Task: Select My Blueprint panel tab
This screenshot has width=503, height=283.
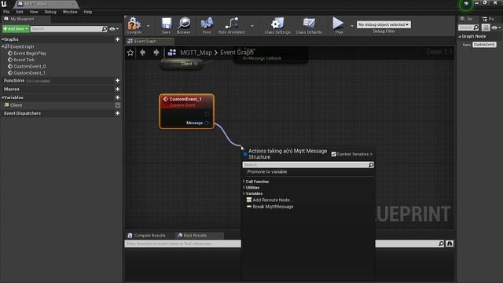Action: click(x=25, y=19)
